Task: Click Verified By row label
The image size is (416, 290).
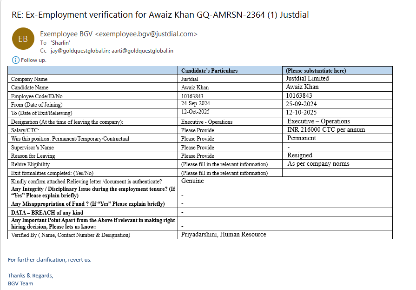Action: (x=71, y=235)
